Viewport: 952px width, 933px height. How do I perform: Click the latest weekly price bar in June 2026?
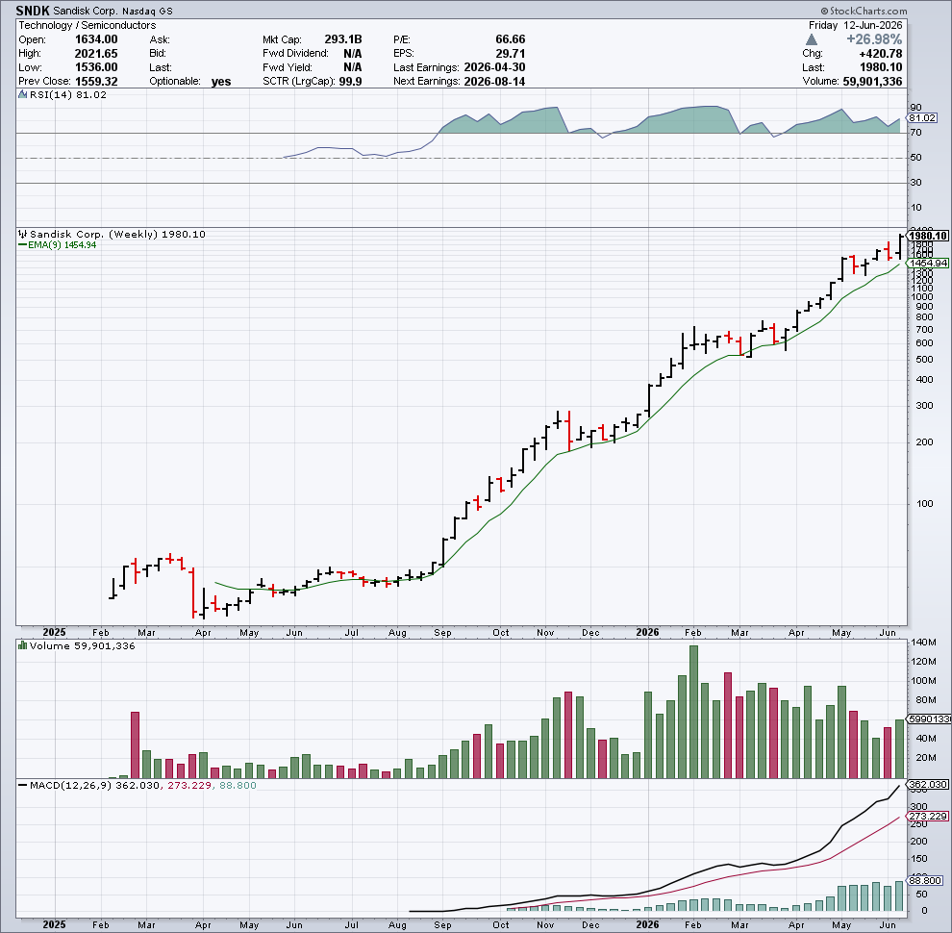900,246
